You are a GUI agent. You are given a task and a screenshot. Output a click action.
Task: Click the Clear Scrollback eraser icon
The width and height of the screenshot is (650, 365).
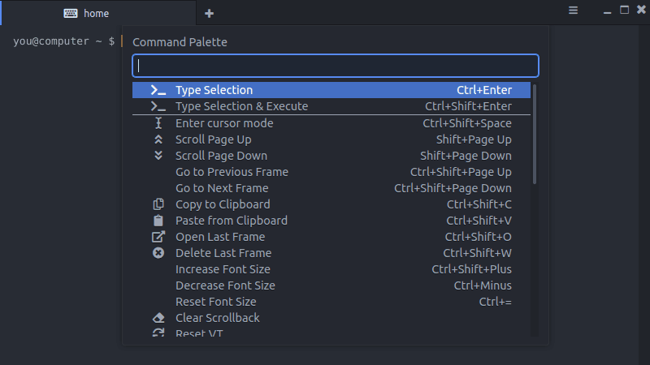point(158,318)
